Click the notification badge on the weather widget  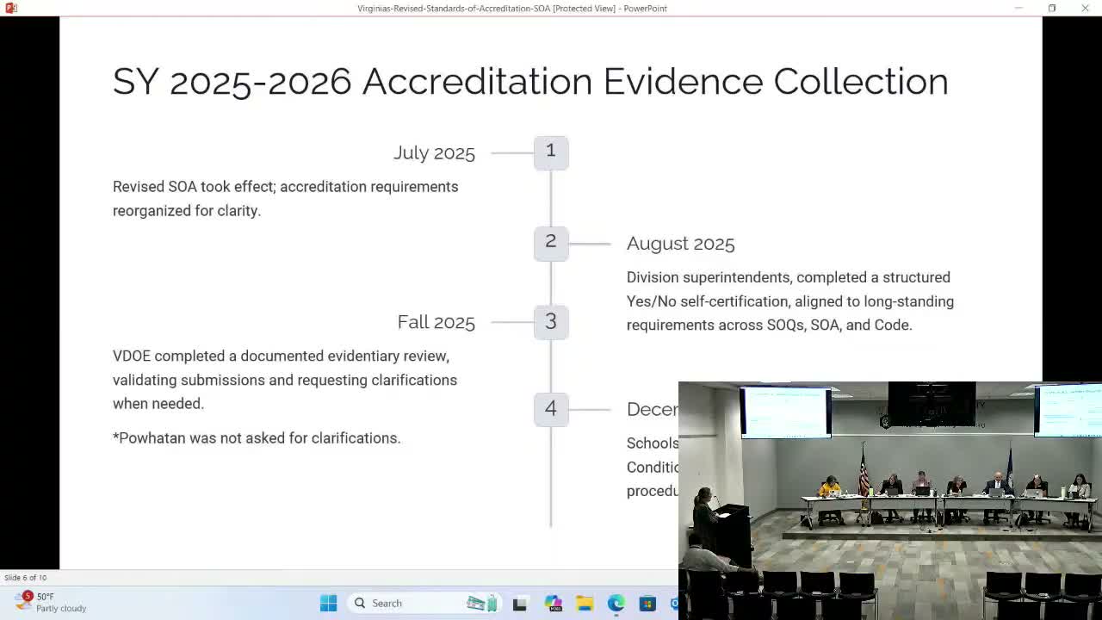pyautogui.click(x=27, y=595)
